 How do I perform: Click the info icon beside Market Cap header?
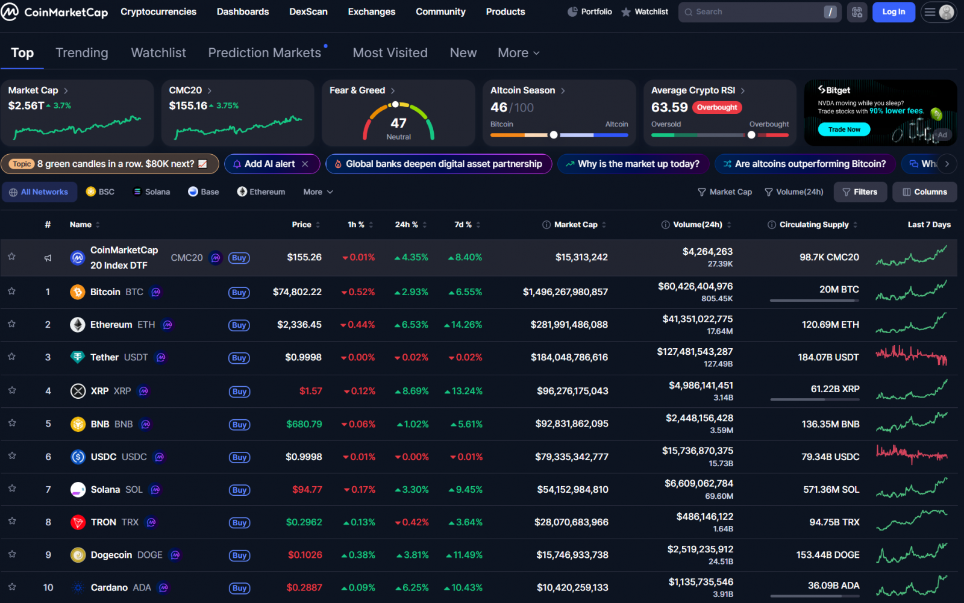click(546, 225)
